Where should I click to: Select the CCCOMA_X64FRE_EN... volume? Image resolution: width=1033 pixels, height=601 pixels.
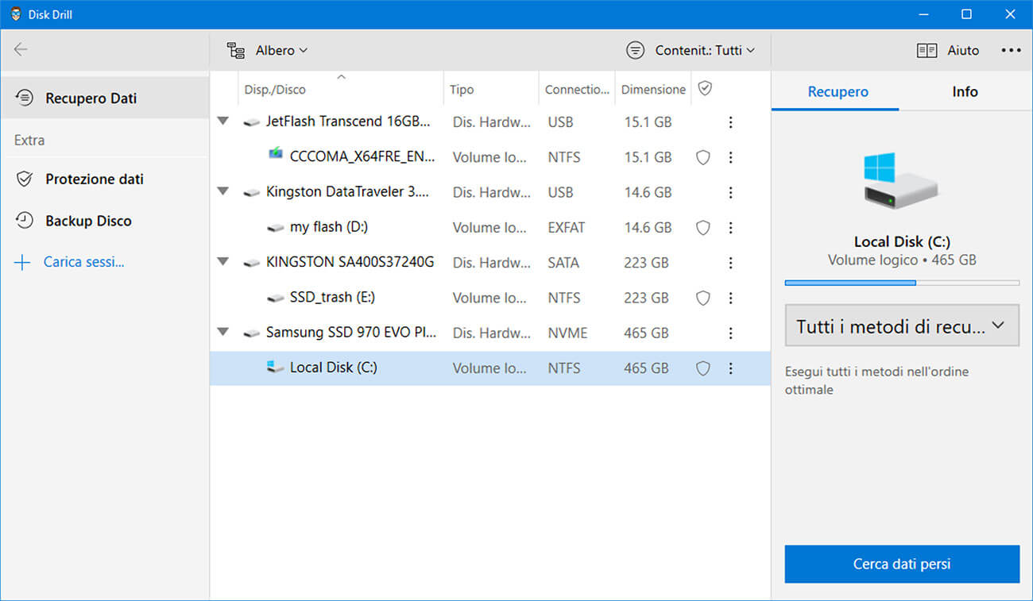click(490, 157)
